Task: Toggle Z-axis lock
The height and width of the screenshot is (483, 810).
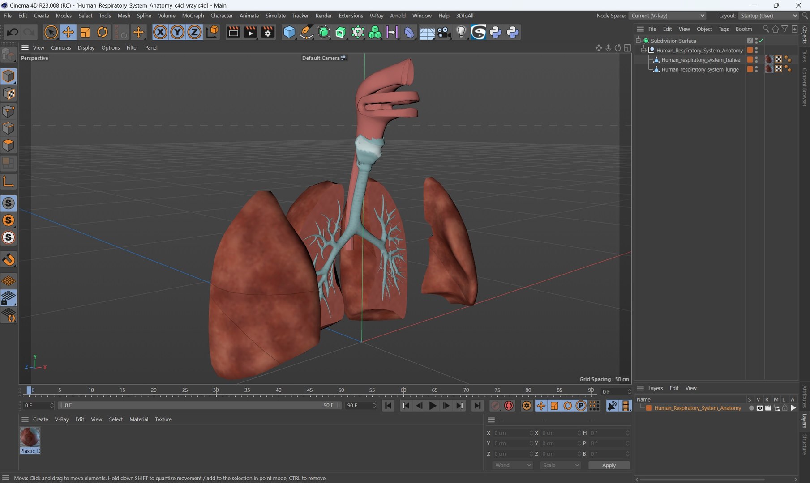Action: [194, 32]
